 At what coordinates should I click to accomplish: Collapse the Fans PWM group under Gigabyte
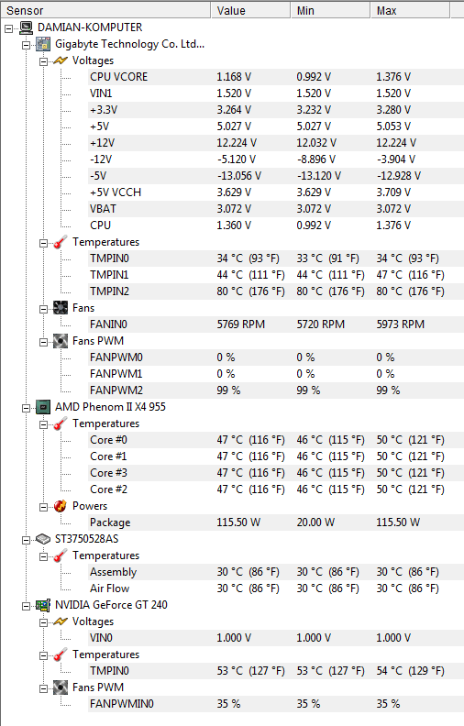43,342
